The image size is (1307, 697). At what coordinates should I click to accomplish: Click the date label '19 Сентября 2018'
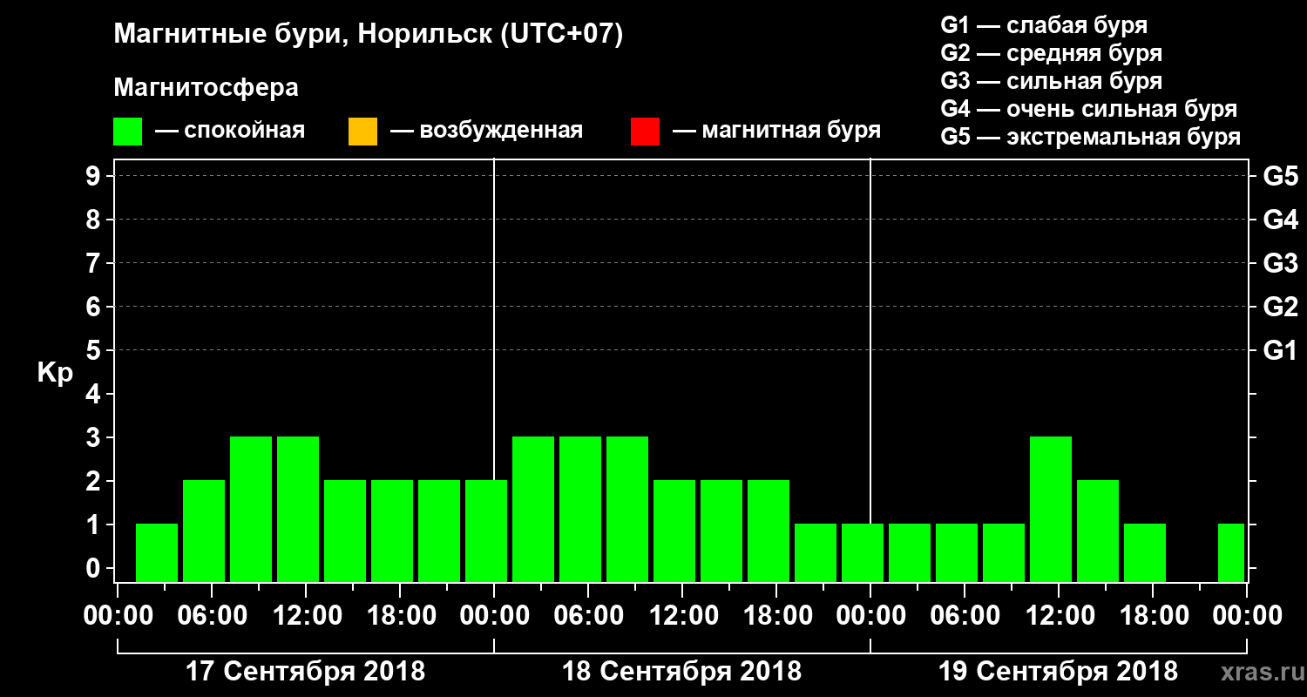point(1059,672)
